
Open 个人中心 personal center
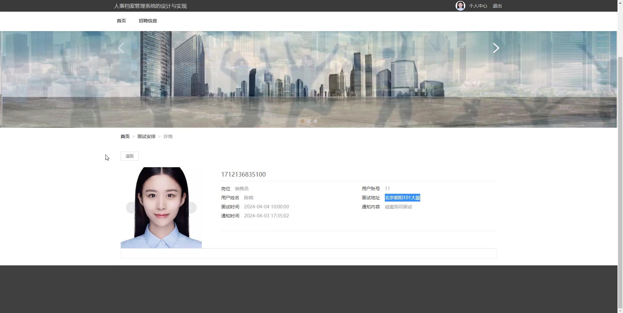pyautogui.click(x=478, y=6)
